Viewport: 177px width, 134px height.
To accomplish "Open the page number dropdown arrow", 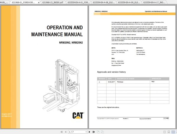I will tap(86, 132).
